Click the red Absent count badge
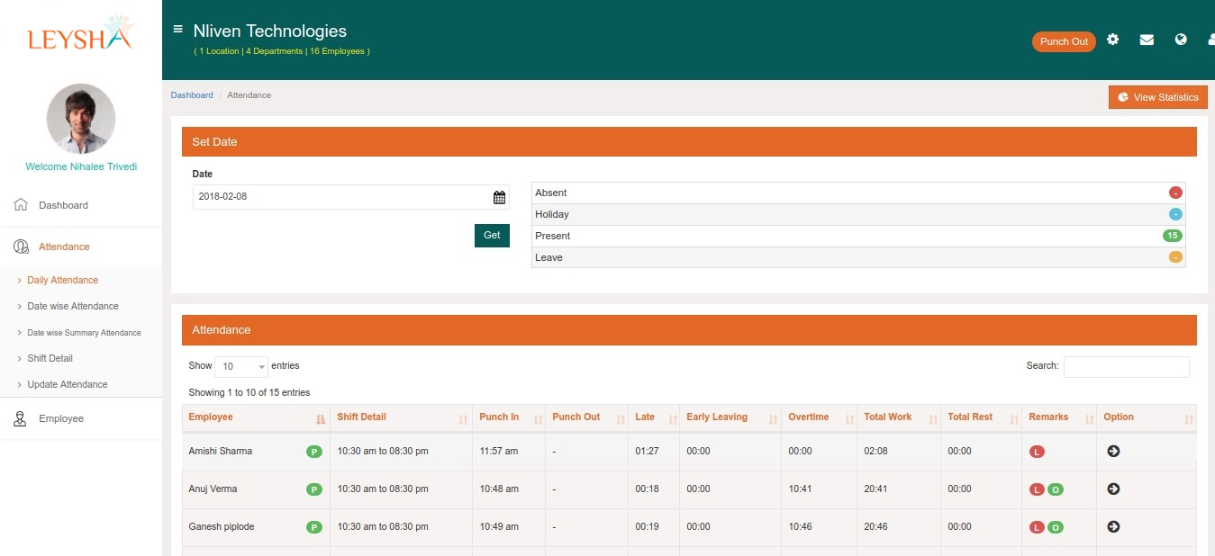Viewport: 1215px width, 556px height. pos(1175,193)
